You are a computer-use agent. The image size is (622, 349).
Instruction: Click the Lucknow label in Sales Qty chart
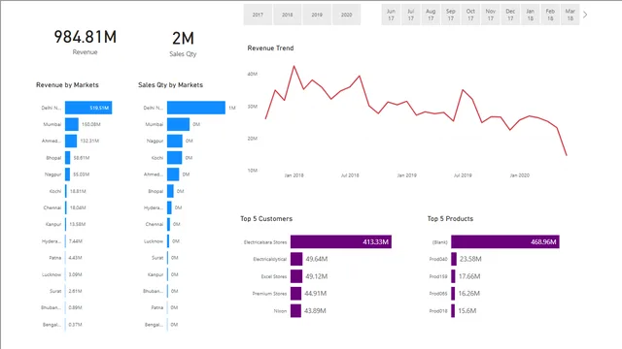(x=154, y=241)
